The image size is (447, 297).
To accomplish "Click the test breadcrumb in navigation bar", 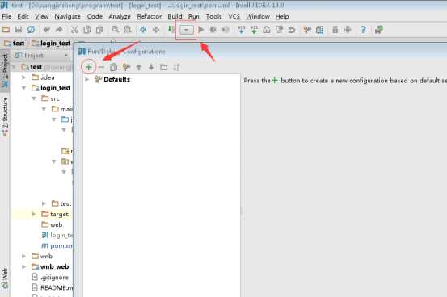I will click(x=15, y=44).
